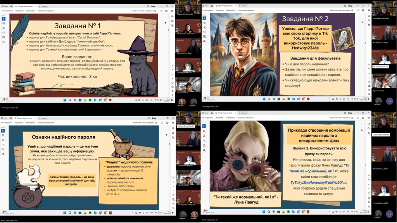
Task: Select 241 Іванова Анастасія video tile beside Завдання № 1
Action: [188, 27]
